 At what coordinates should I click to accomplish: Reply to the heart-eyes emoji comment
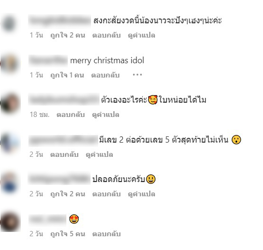click(107, 234)
